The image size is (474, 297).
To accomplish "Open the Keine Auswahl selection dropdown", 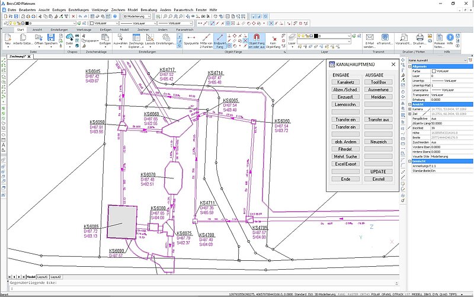I will [437, 60].
